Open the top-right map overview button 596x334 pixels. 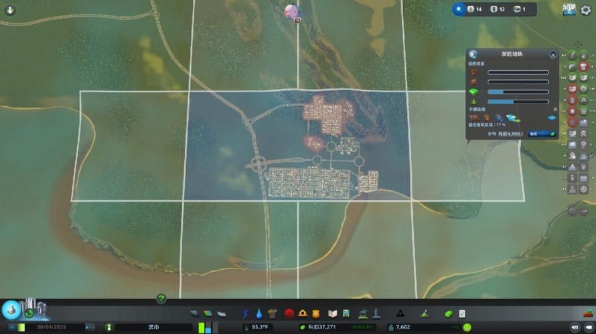click(x=569, y=10)
